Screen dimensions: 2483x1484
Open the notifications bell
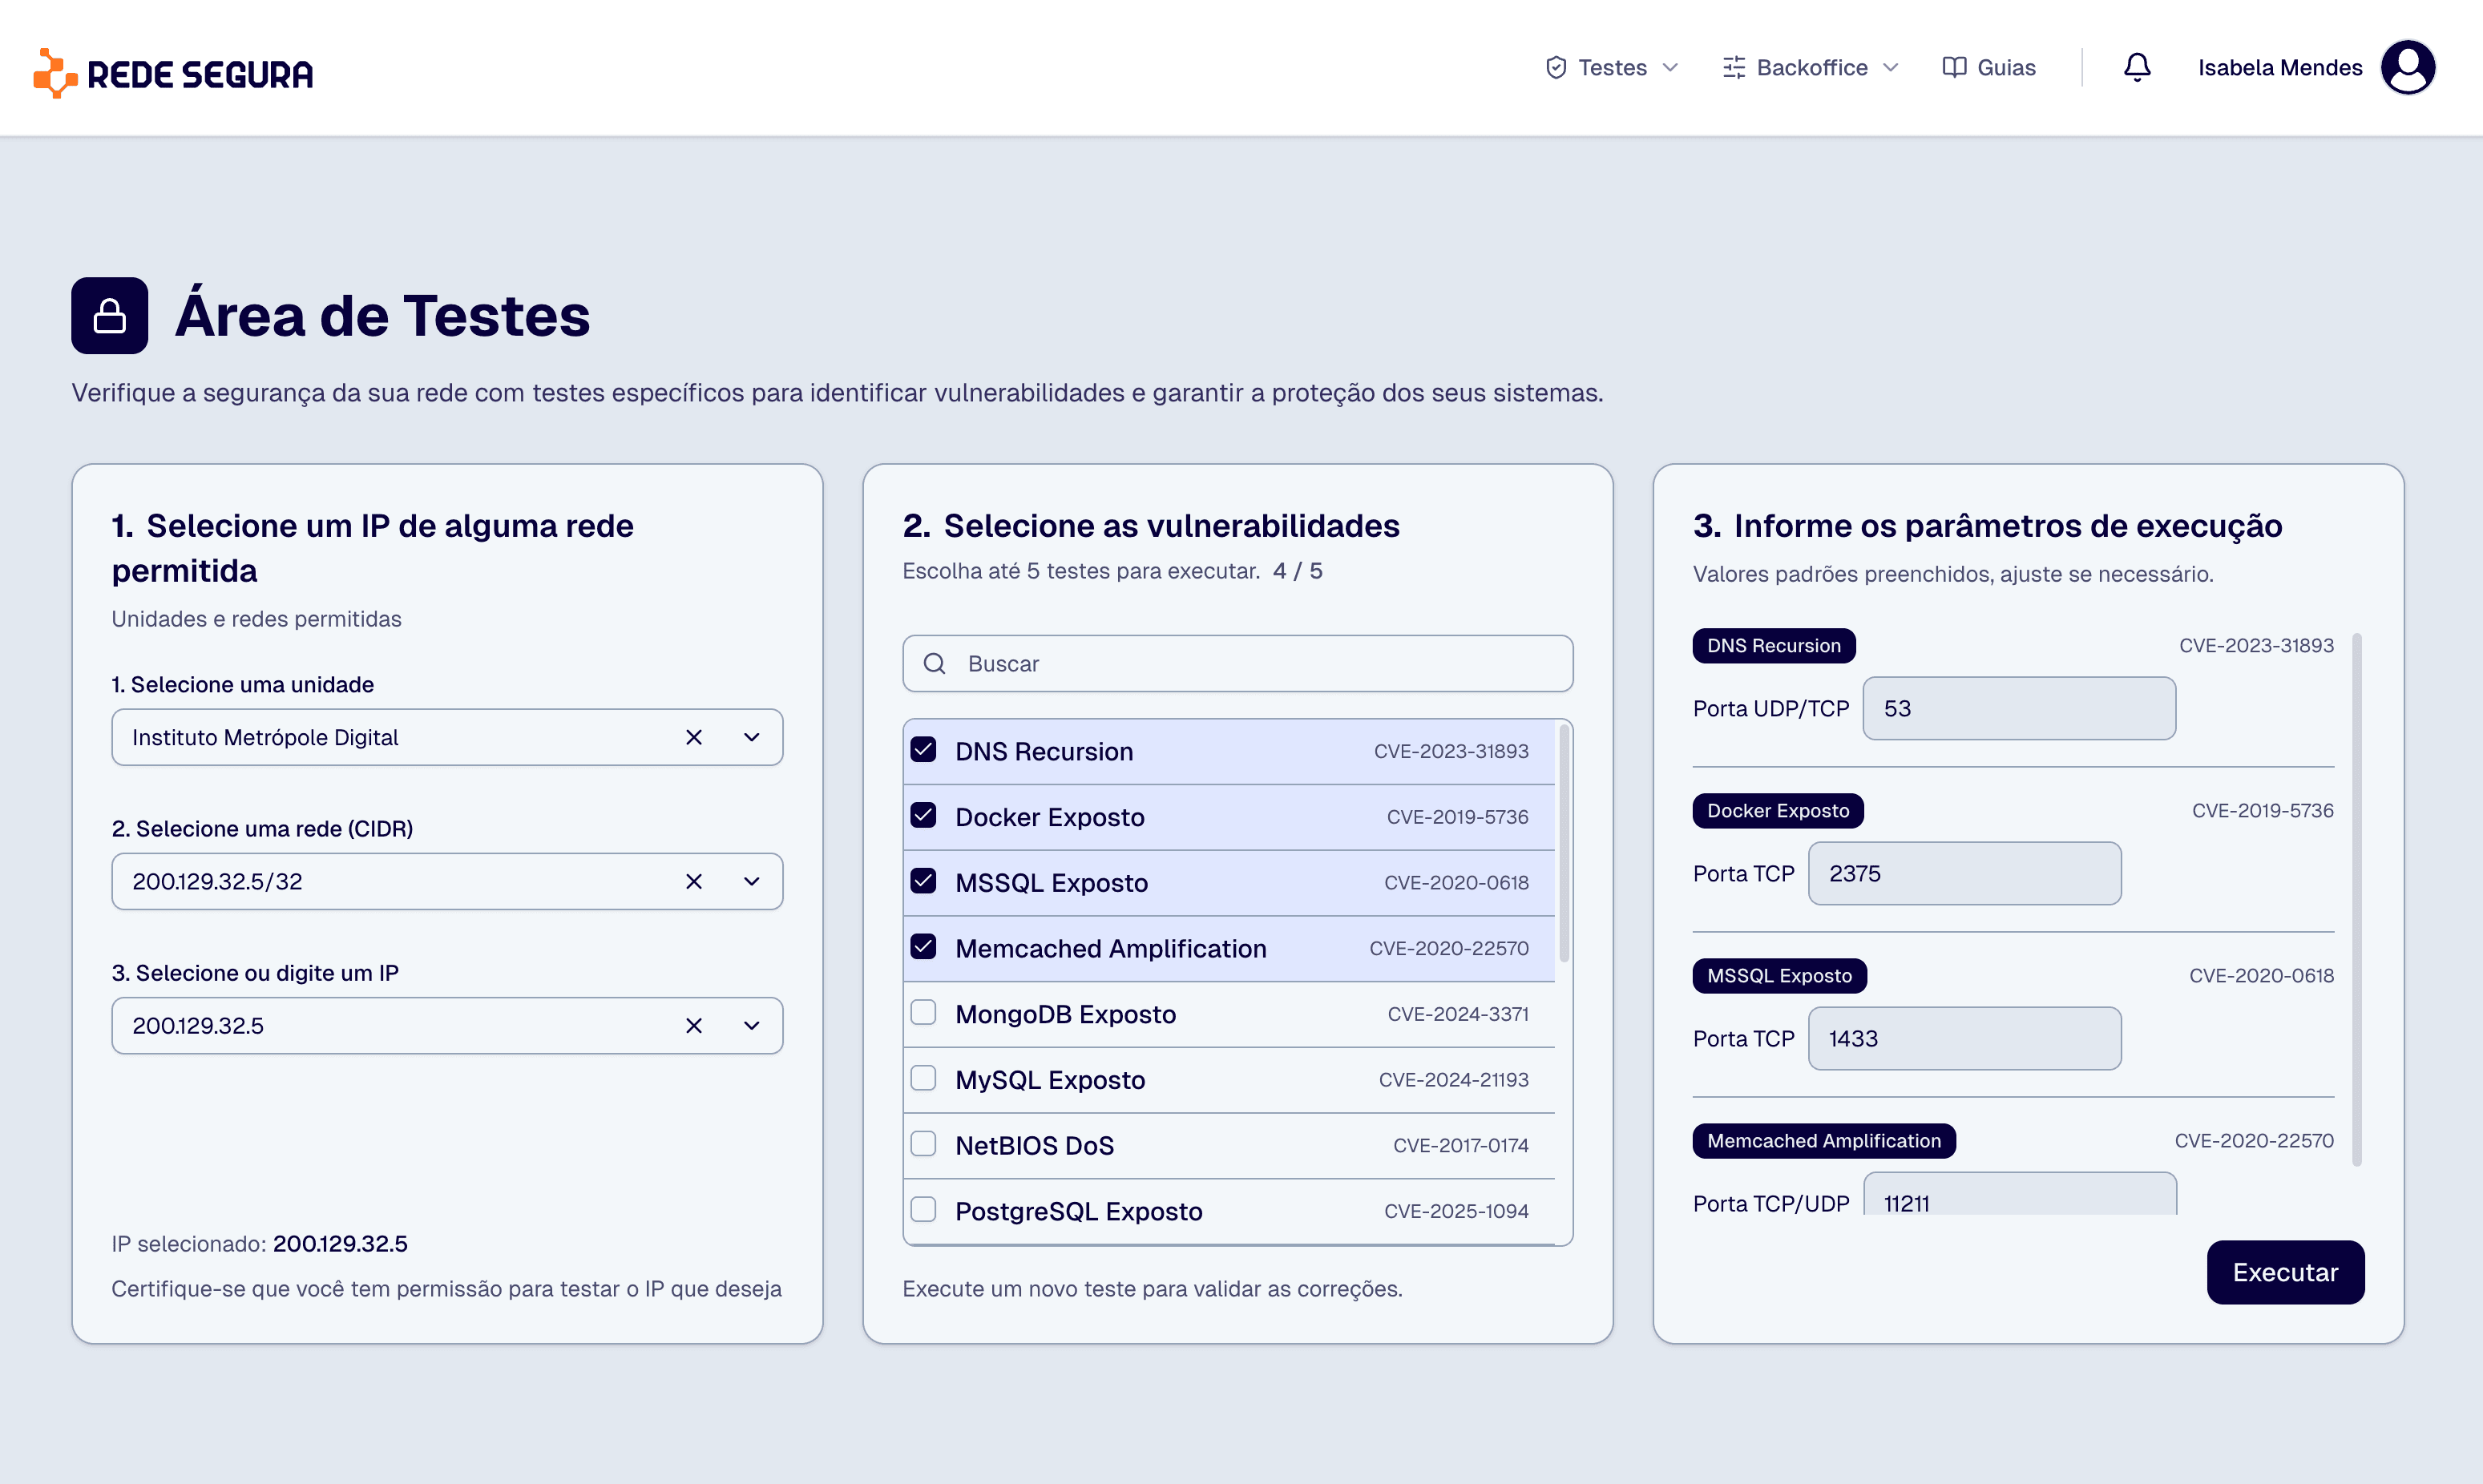click(2137, 68)
